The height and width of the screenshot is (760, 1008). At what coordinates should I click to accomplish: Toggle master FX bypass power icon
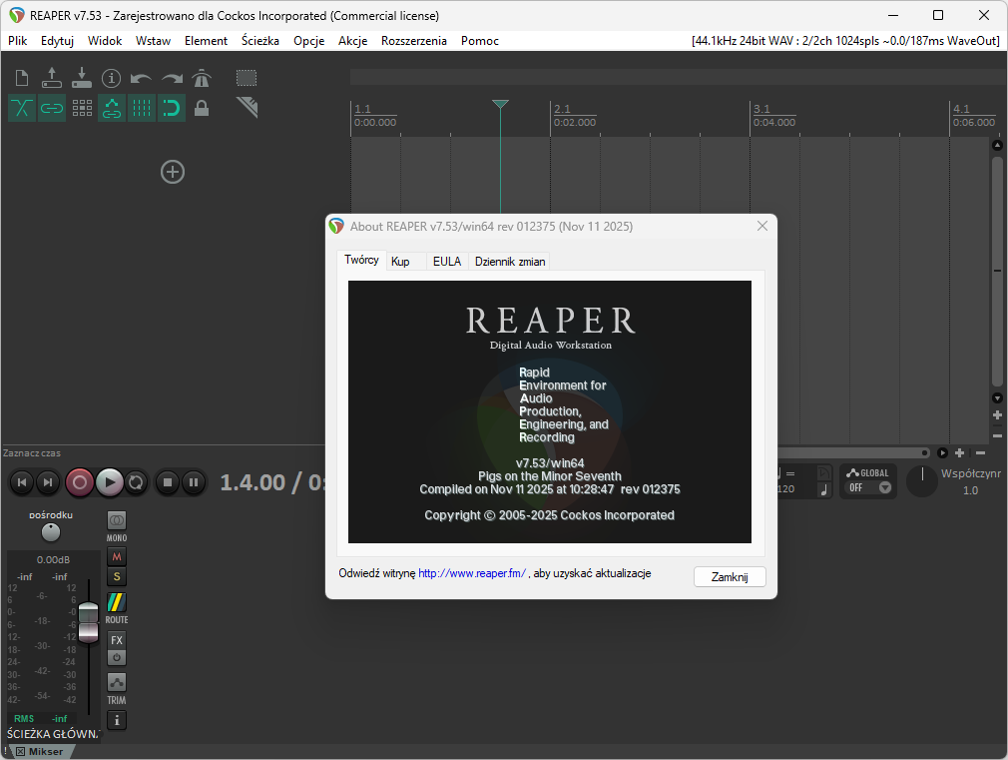(117, 658)
